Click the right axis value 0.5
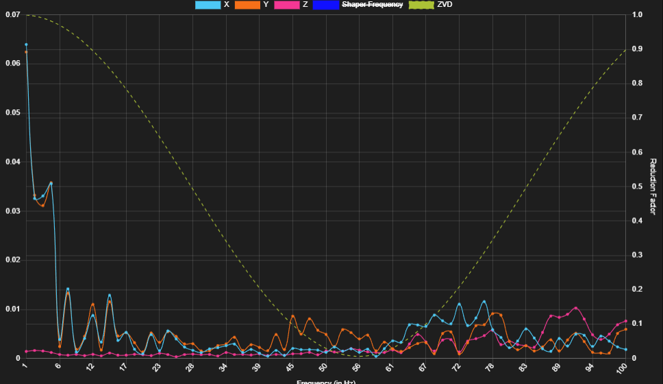The height and width of the screenshot is (384, 663). (x=637, y=187)
